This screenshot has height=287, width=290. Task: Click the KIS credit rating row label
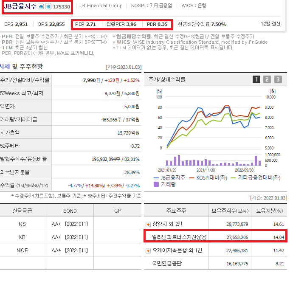click(22, 224)
